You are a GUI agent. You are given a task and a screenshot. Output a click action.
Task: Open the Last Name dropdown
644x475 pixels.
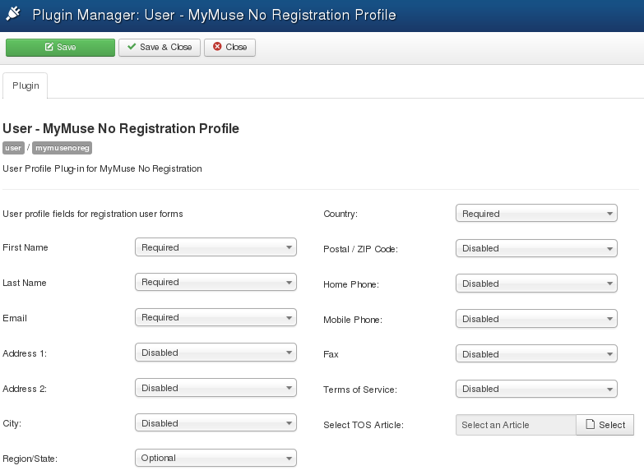click(x=215, y=283)
